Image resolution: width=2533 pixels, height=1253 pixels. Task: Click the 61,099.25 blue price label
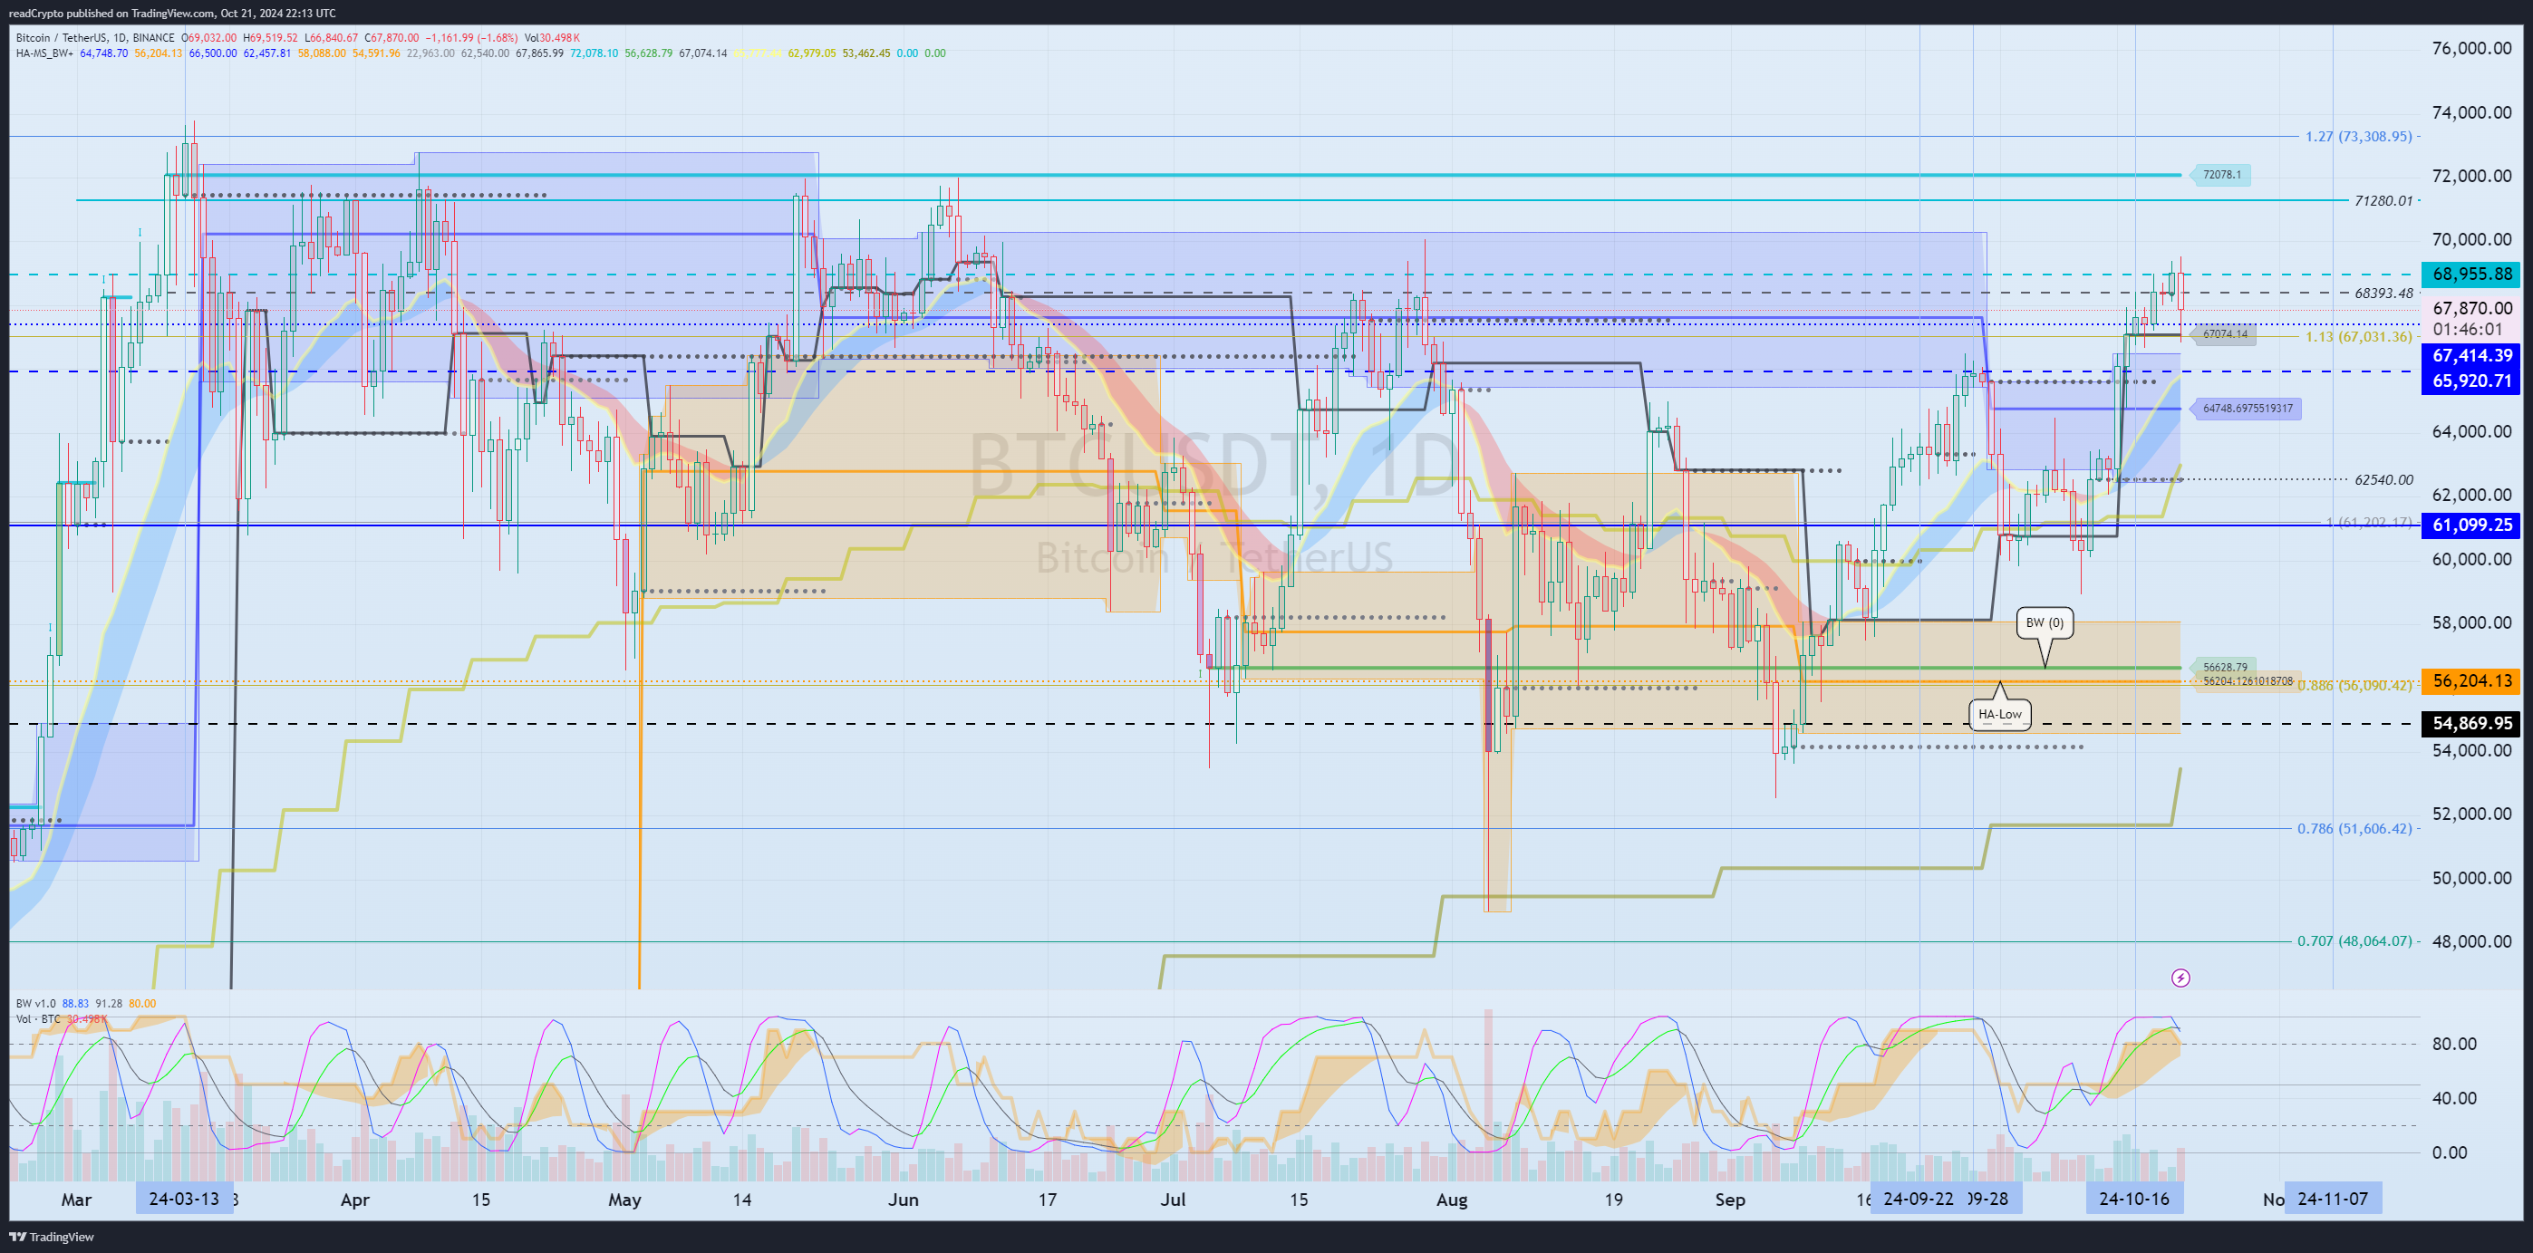point(2471,525)
